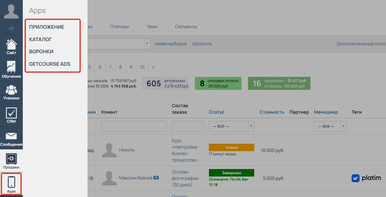Expand the Статус filter dropdown
386x197 pixels.
click(x=231, y=127)
